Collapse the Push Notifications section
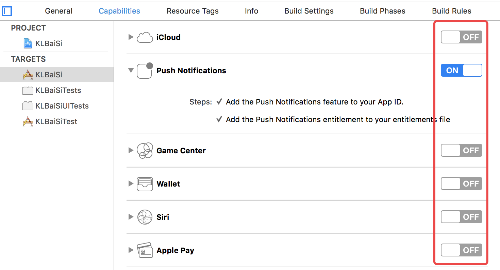The height and width of the screenshot is (270, 500). tap(131, 71)
